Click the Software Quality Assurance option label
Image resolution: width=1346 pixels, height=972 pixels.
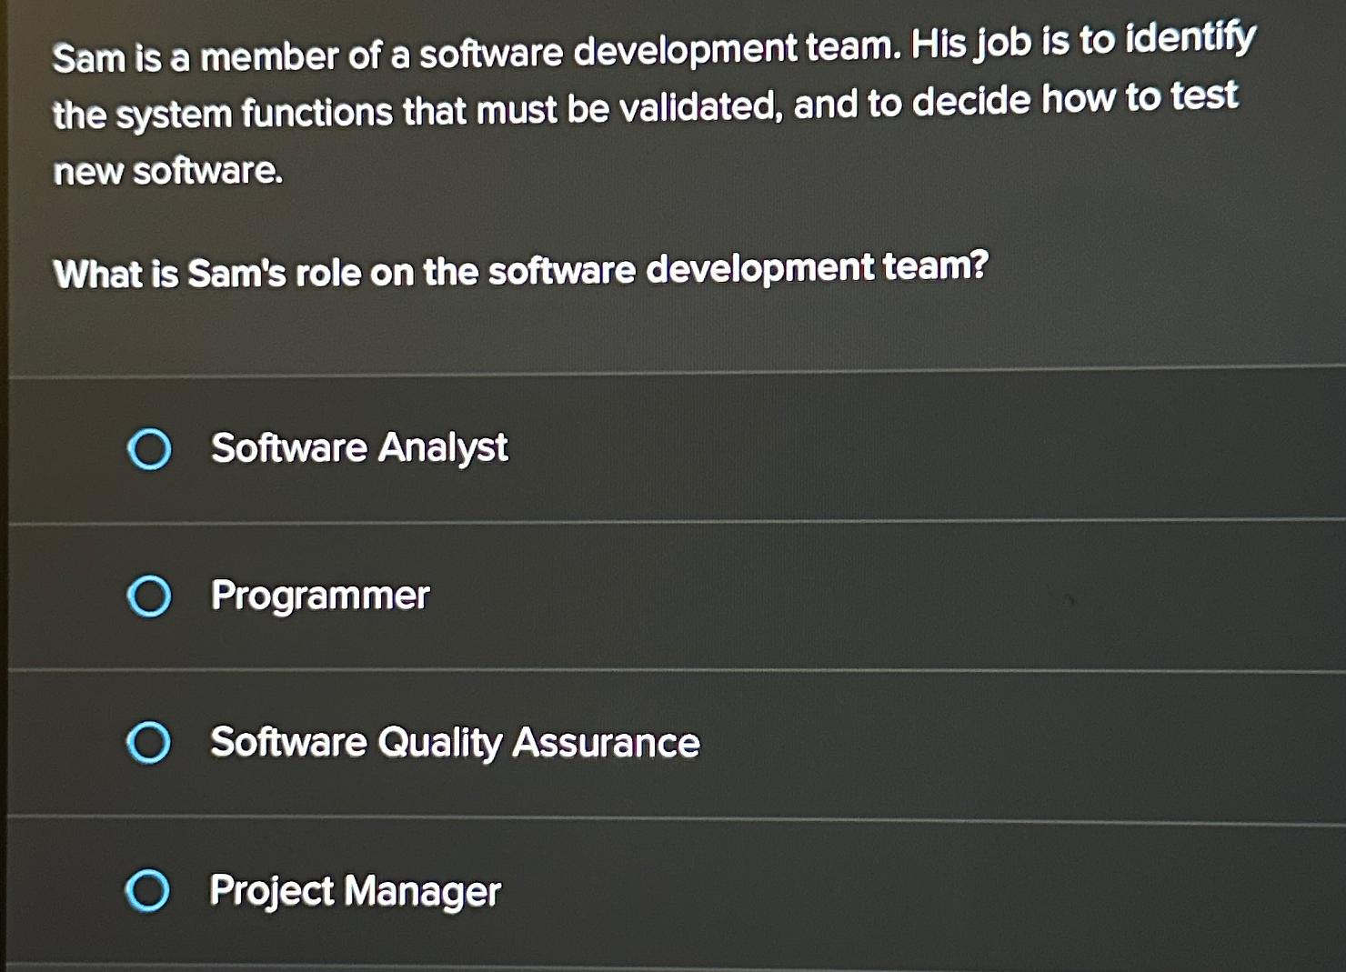click(x=455, y=743)
